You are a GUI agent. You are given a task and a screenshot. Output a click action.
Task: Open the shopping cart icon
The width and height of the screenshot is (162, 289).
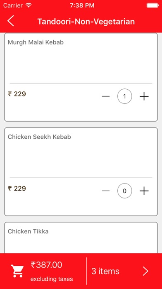tap(17, 271)
